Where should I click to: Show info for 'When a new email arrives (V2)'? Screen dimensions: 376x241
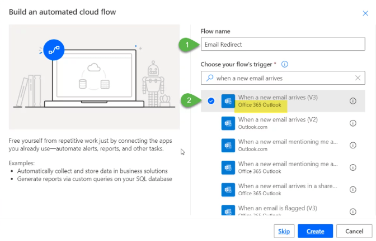tap(352, 123)
